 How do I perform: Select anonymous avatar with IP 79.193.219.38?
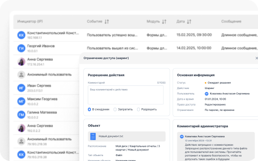21,141
